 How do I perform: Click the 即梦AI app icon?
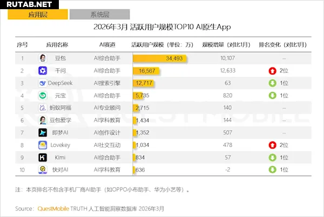pos(42,133)
